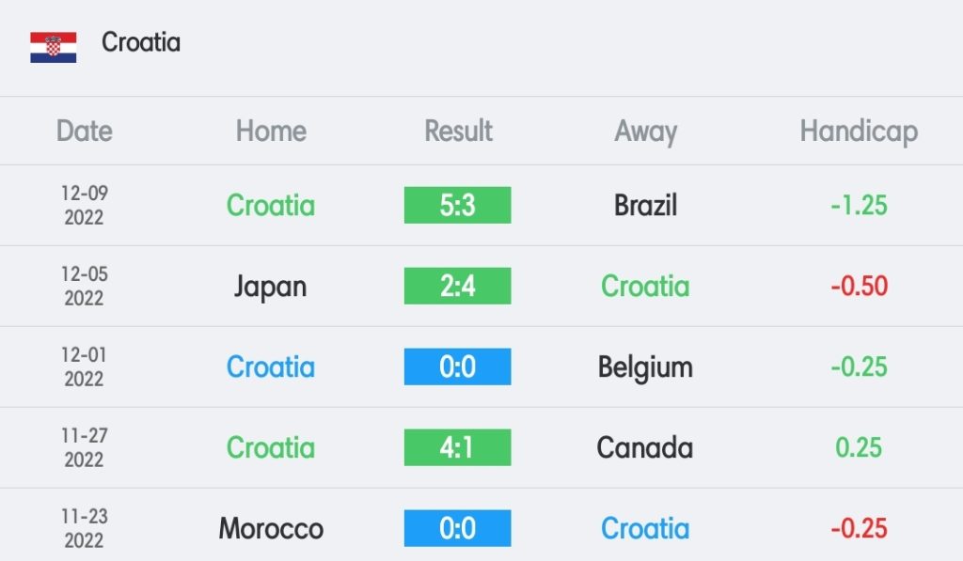
Task: Click the Canada away team name
Action: point(645,447)
